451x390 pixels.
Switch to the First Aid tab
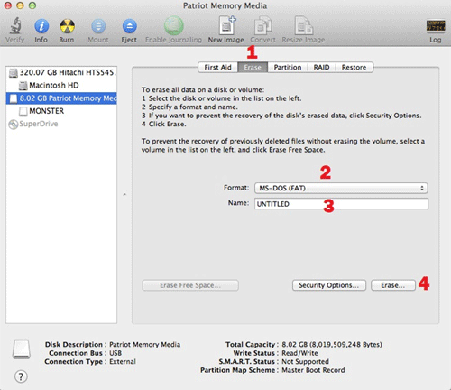217,68
